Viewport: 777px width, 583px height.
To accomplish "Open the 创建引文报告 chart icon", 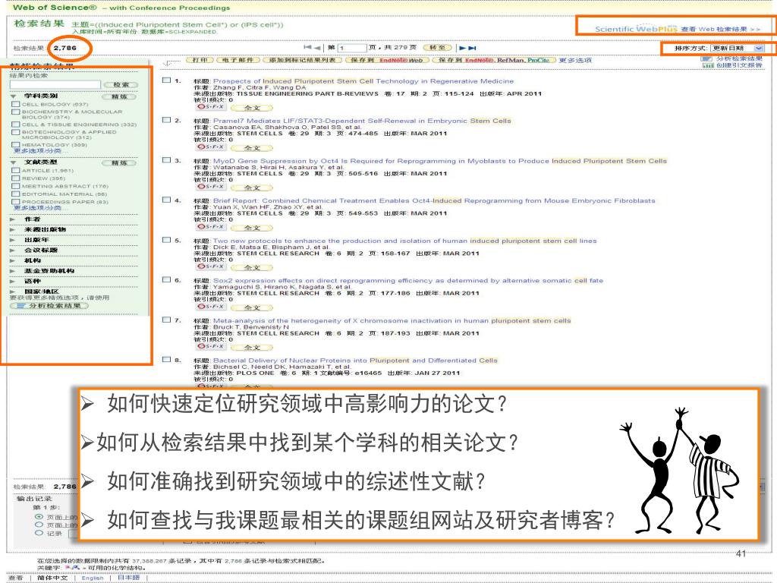I will pos(707,65).
